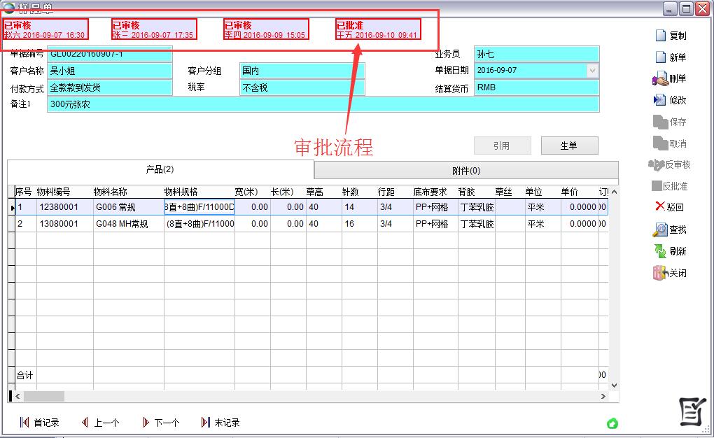The width and height of the screenshot is (714, 438).
Task: Click the 修改 (modify) icon
Action: 671,100
